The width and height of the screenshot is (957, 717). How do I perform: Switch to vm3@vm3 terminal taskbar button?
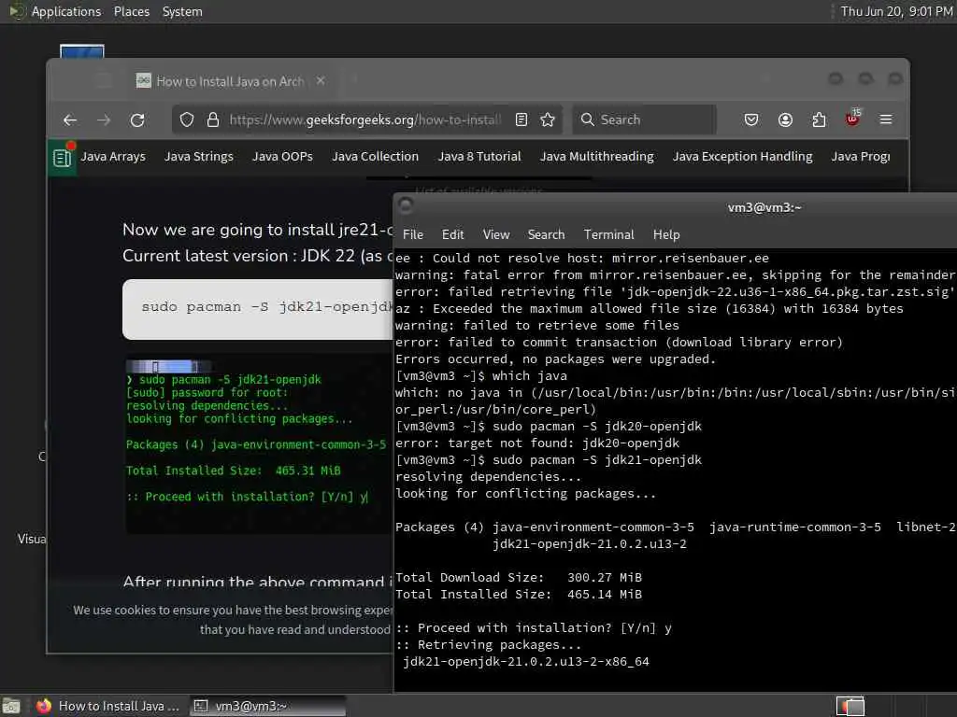pos(266,706)
